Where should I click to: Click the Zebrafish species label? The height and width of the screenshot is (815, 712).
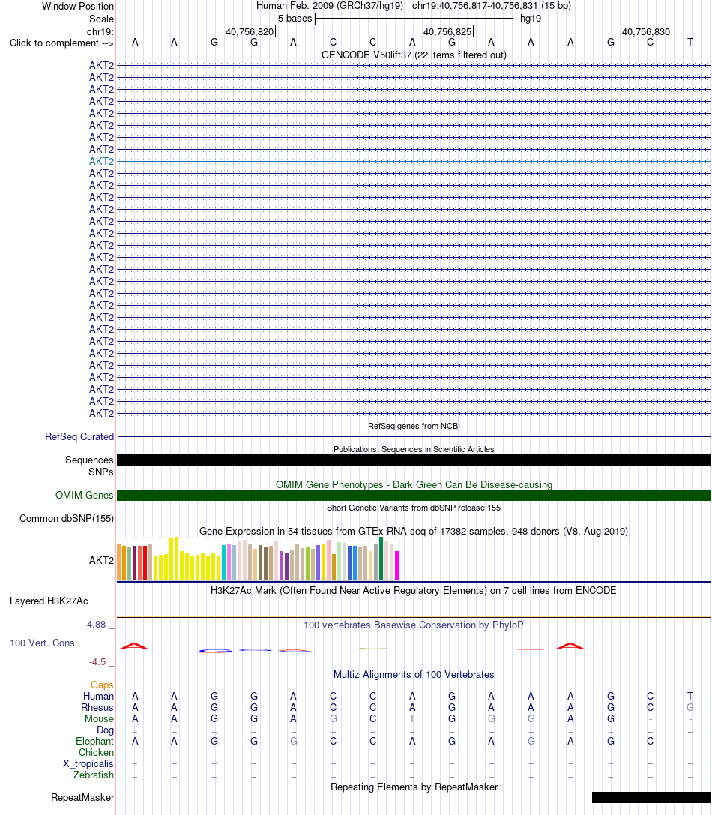click(x=94, y=775)
